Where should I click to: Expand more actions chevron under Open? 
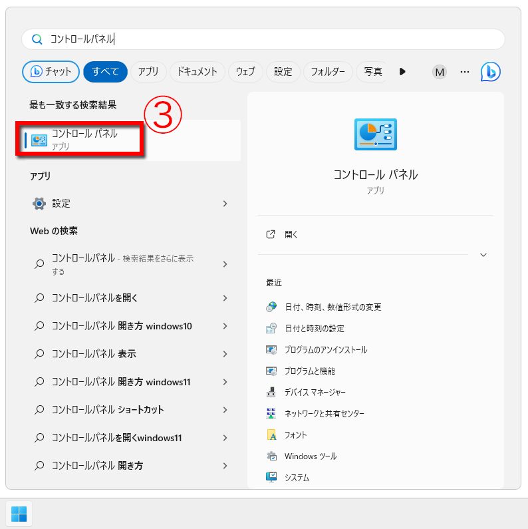[x=483, y=255]
